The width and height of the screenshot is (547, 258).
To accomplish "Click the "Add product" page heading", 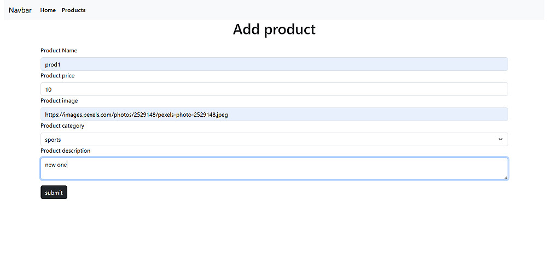I will pos(274,29).
